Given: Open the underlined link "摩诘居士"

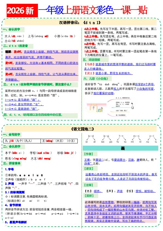Looking at the screenshot, I should coord(120,160).
